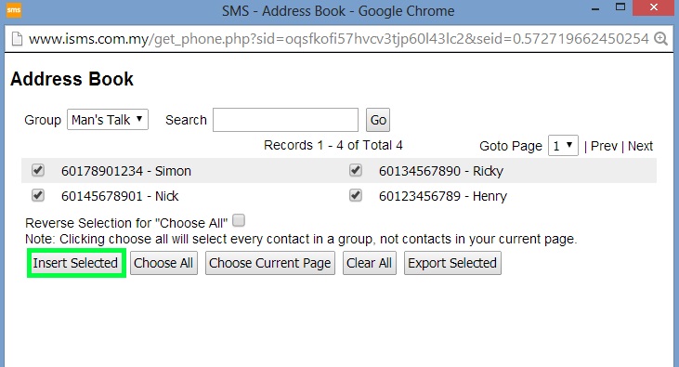Select the text 60134567890 - Ricky
Screen dimensions: 679x367
[441, 171]
